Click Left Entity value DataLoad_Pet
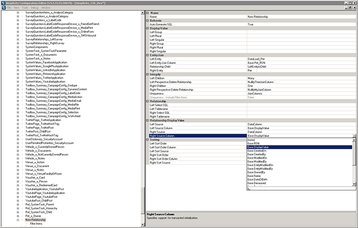358x228 pixels. pyautogui.click(x=301, y=59)
